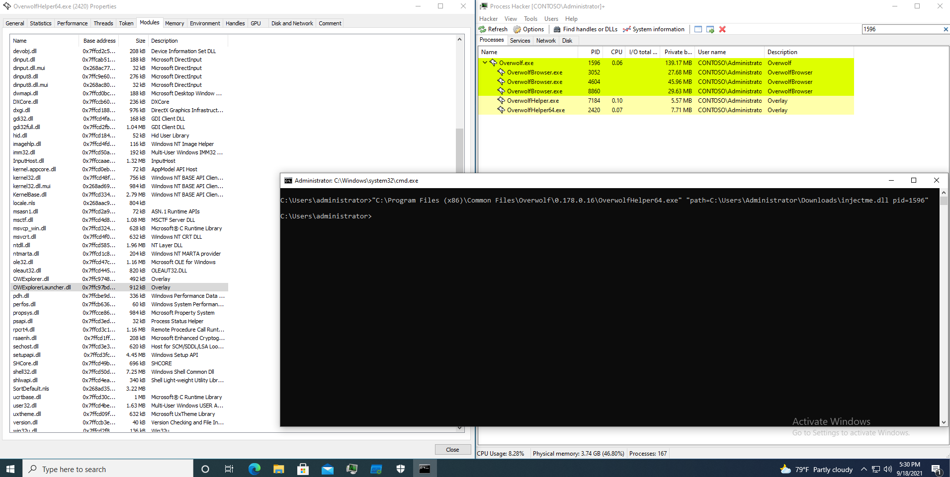Select OverwolfBrowser.exe with PID 8860

[666, 91]
